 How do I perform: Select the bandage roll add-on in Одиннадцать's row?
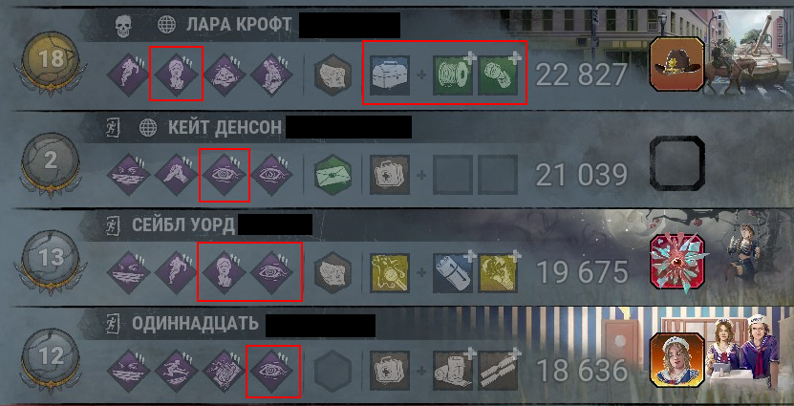453,372
